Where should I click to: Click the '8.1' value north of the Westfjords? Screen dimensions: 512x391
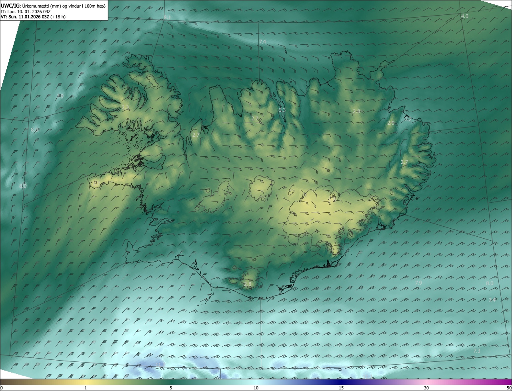pyautogui.click(x=167, y=18)
